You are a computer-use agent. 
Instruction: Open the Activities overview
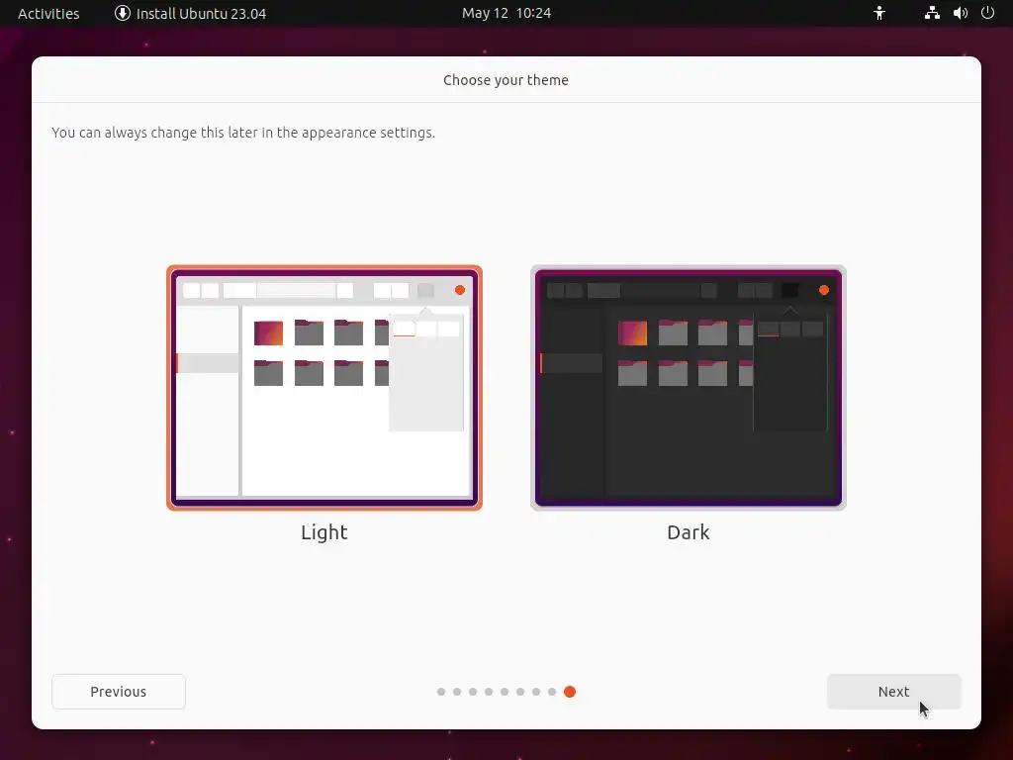coord(48,14)
